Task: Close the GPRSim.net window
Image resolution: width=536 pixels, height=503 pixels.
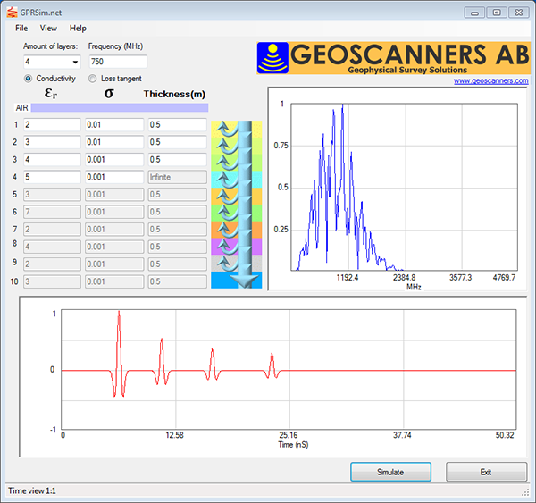Action: (x=519, y=13)
